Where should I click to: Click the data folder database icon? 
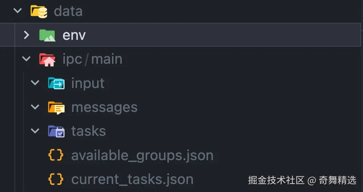pos(39,11)
